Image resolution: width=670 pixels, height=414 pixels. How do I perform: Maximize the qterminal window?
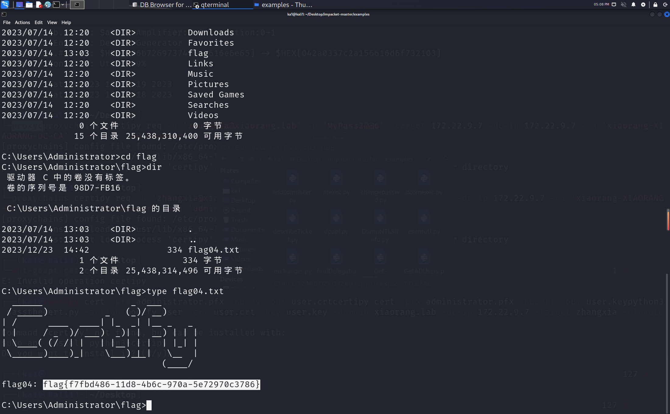coord(660,14)
